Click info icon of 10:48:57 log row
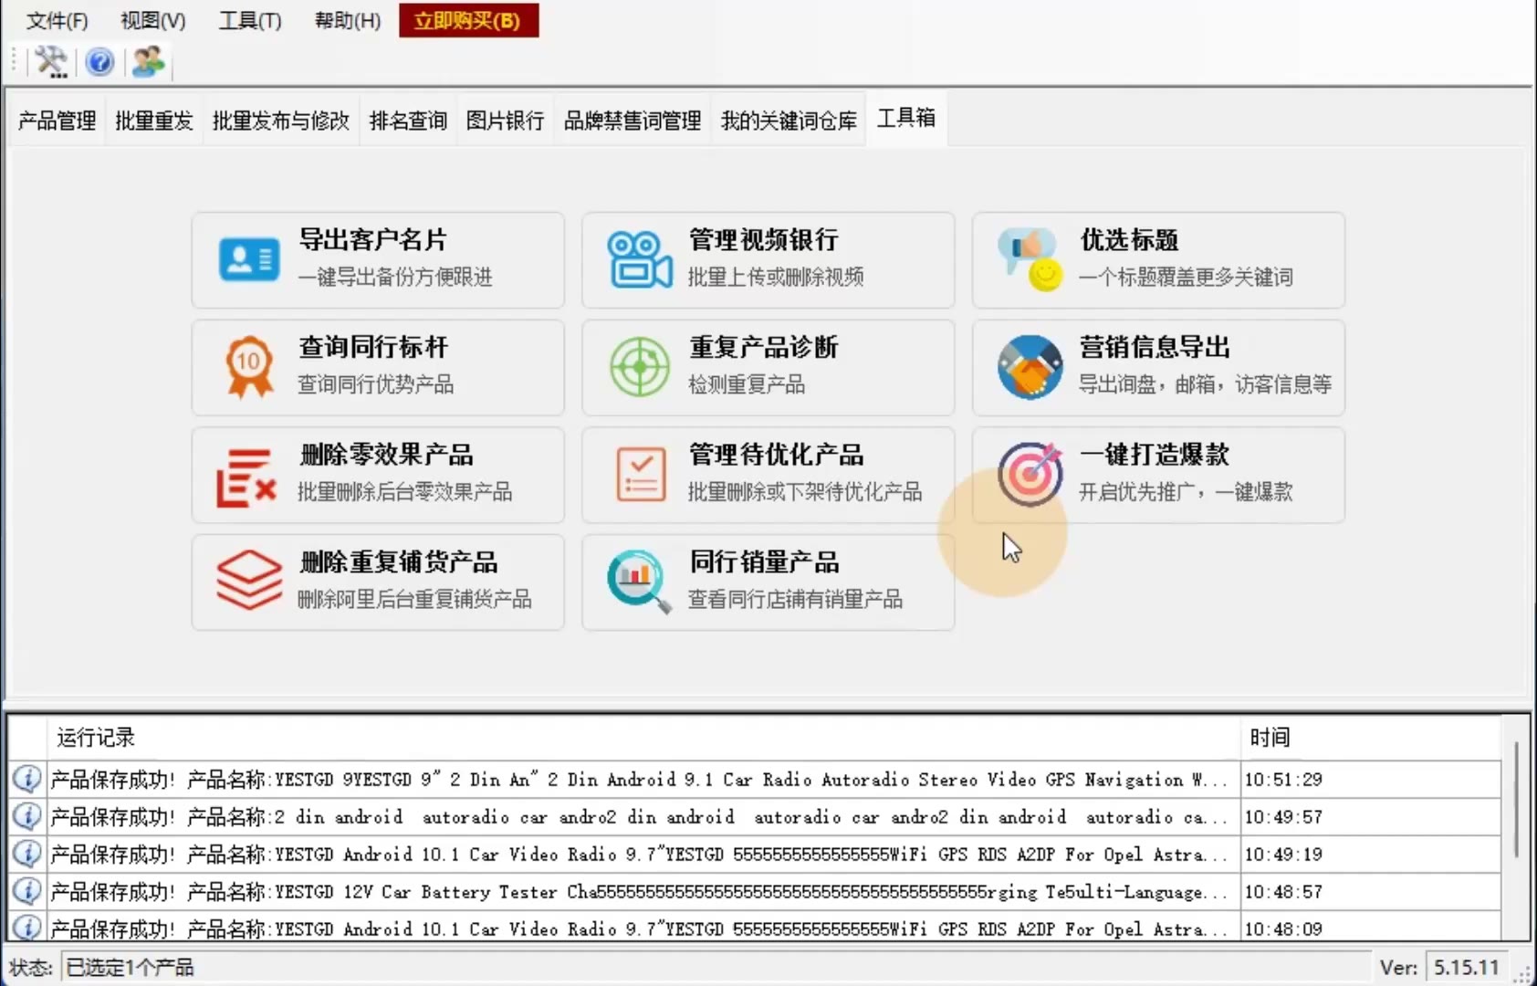1537x986 pixels. point(27,891)
